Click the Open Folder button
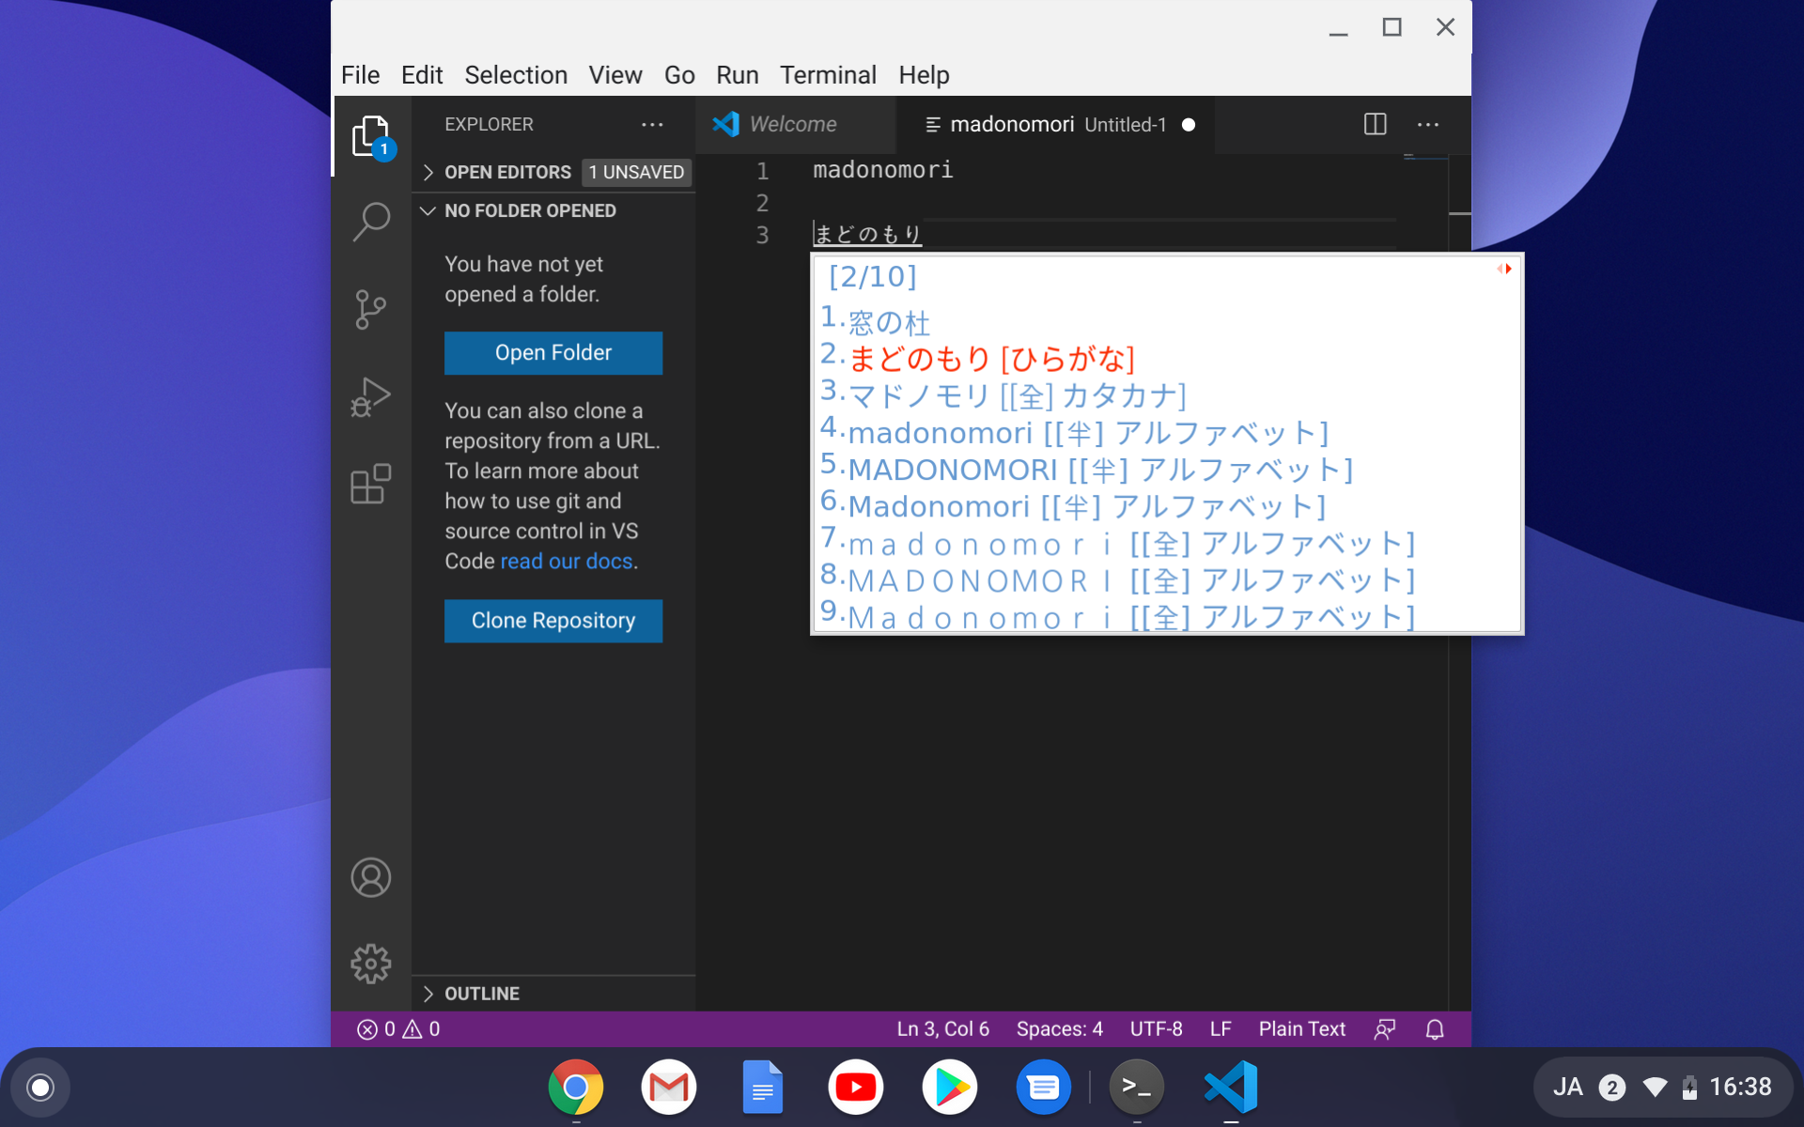Viewport: 1804px width, 1127px height. [553, 352]
